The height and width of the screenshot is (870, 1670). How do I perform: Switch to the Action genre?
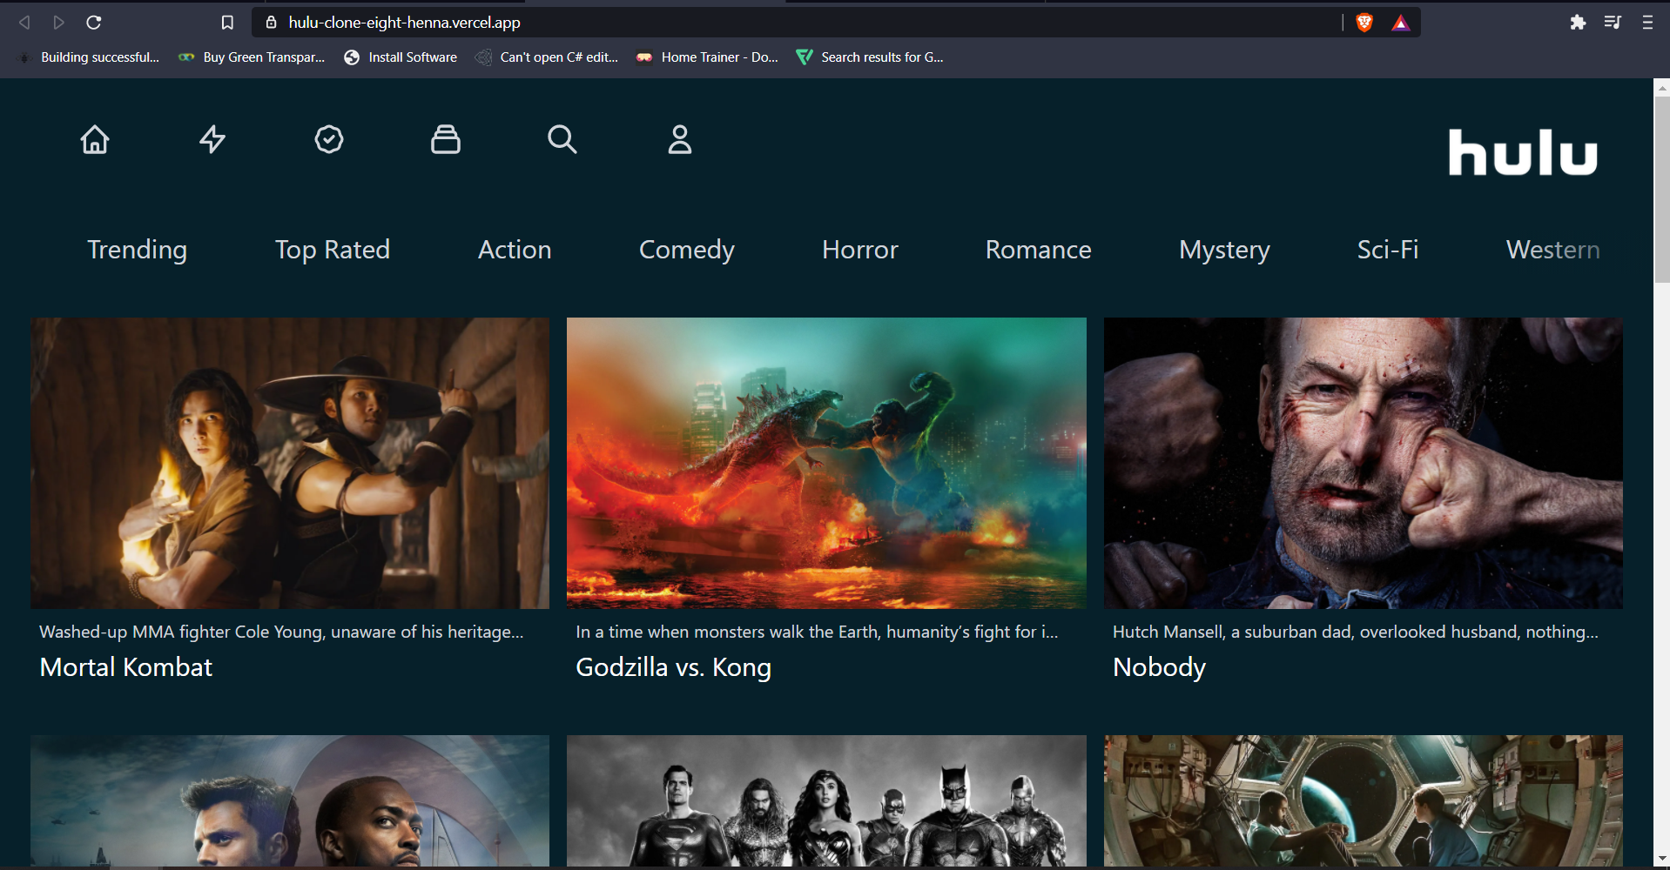515,250
